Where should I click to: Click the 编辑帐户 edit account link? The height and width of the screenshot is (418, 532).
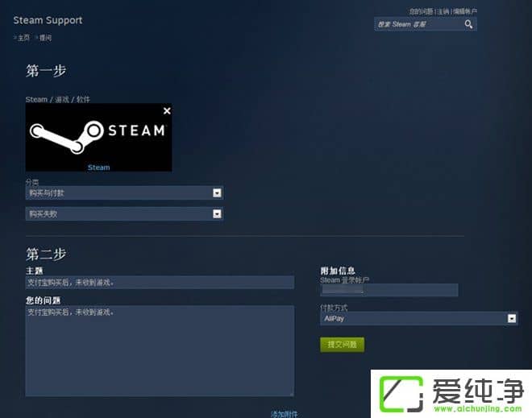pos(465,11)
